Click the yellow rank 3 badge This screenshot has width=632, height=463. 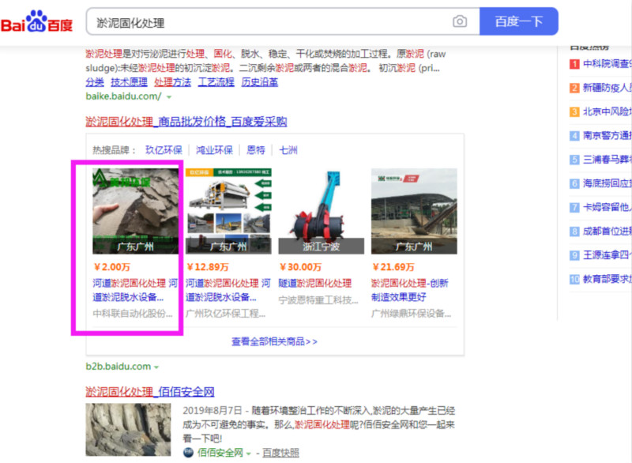pos(574,111)
